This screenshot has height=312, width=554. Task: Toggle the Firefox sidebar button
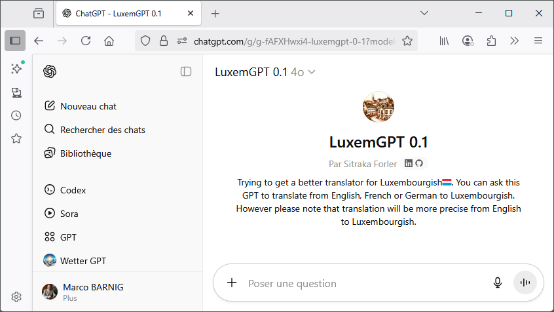click(15, 41)
